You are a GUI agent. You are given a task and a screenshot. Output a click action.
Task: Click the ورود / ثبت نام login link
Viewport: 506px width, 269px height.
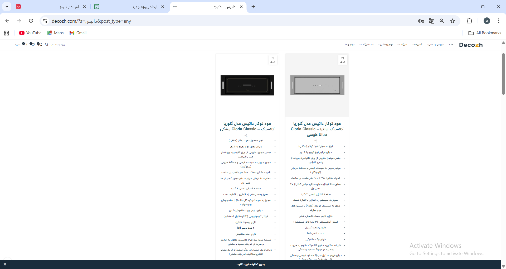pos(58,45)
